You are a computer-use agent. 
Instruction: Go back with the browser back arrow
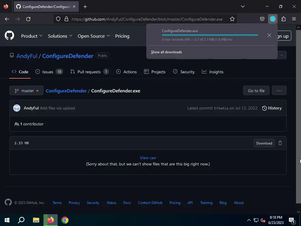(7, 19)
